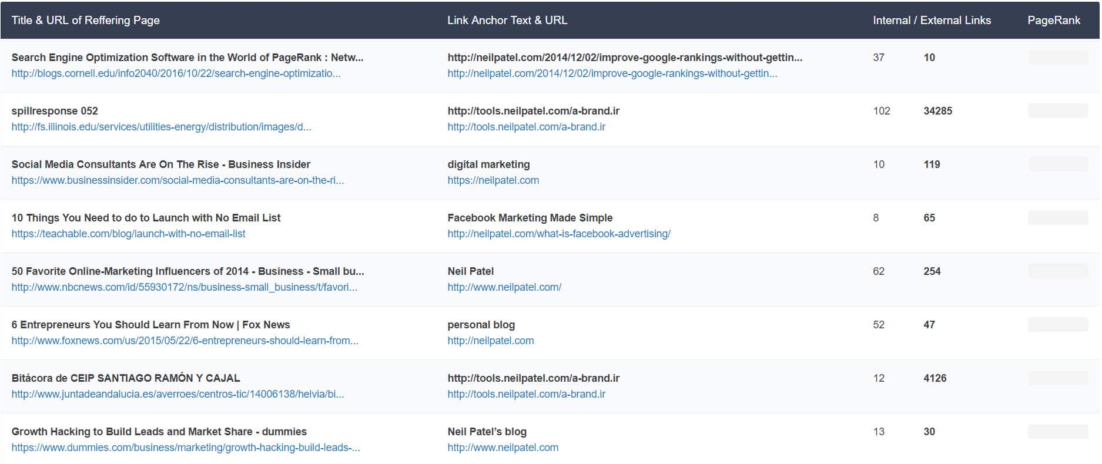Select '6 Entrepreneurs You Should Learn From Now' title

[150, 325]
